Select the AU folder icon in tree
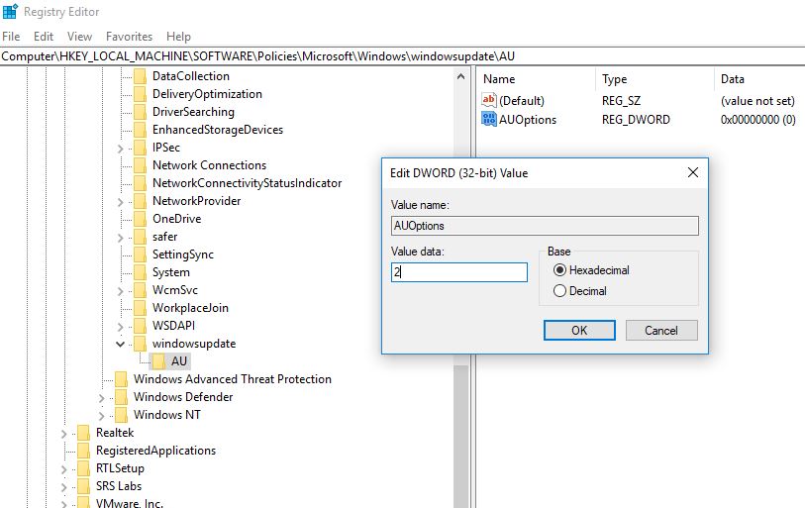 pyautogui.click(x=158, y=361)
